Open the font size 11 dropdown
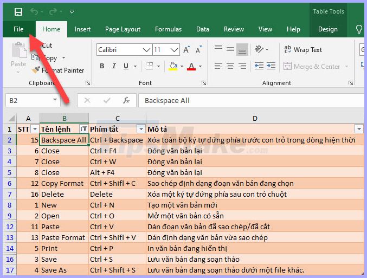 [x=174, y=50]
